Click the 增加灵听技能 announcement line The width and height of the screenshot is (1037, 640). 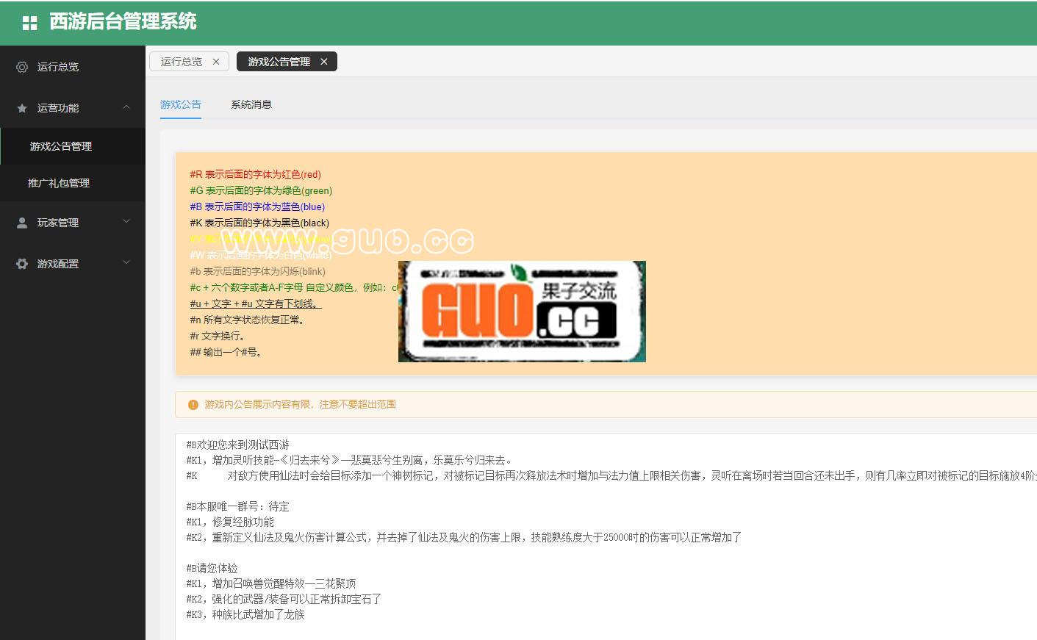click(349, 460)
